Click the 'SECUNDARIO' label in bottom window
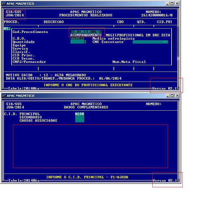The width and height of the screenshot is (209, 203). pos(31,117)
